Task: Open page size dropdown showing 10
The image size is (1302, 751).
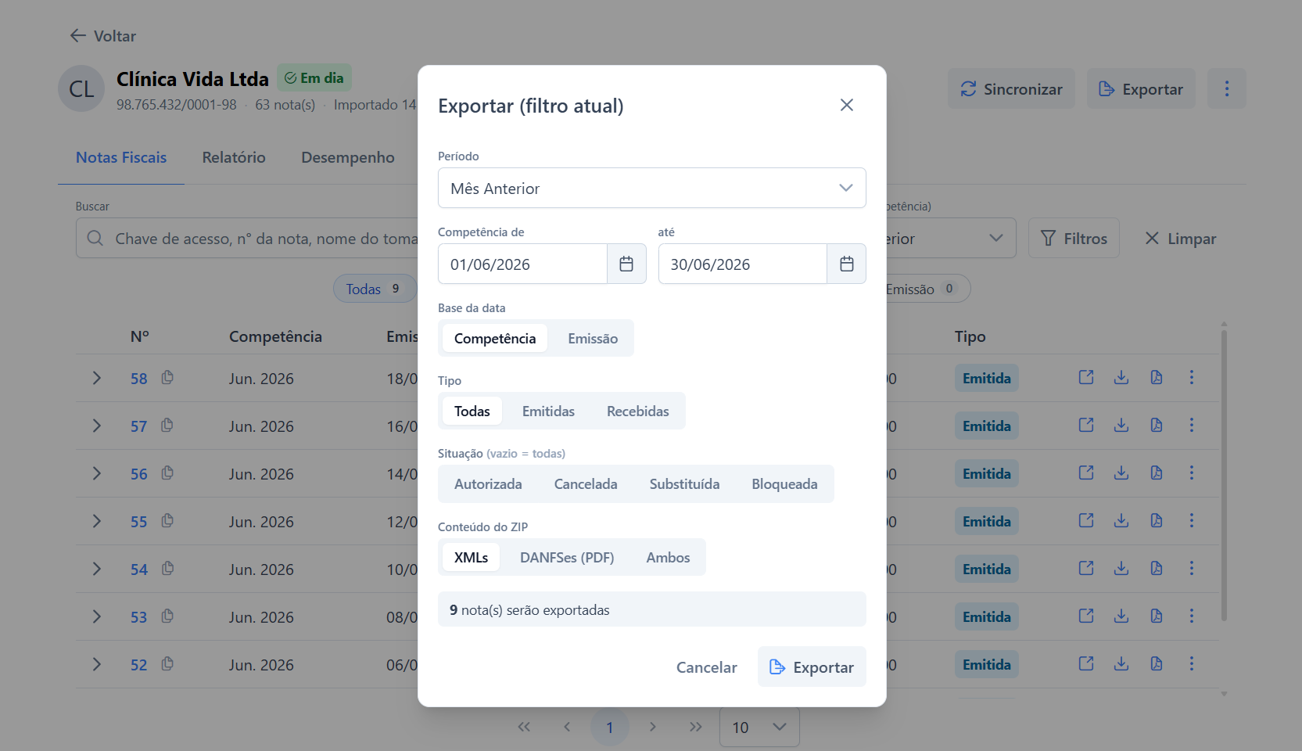Action: point(759,728)
